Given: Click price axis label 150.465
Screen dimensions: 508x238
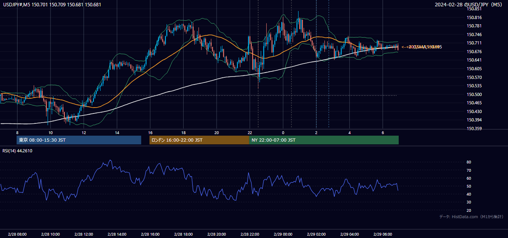Looking at the screenshot, I should (x=475, y=103).
